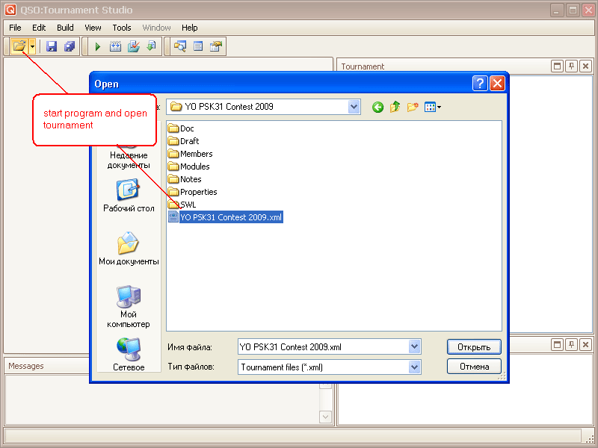Viewport: 598px width, 448px height.
Task: Click the Открыть (Open) button
Action: [473, 347]
